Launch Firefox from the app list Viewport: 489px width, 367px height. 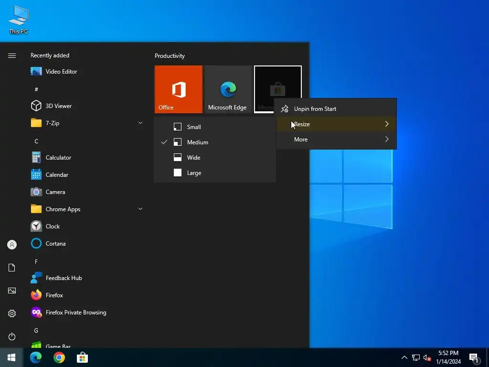pyautogui.click(x=87, y=295)
